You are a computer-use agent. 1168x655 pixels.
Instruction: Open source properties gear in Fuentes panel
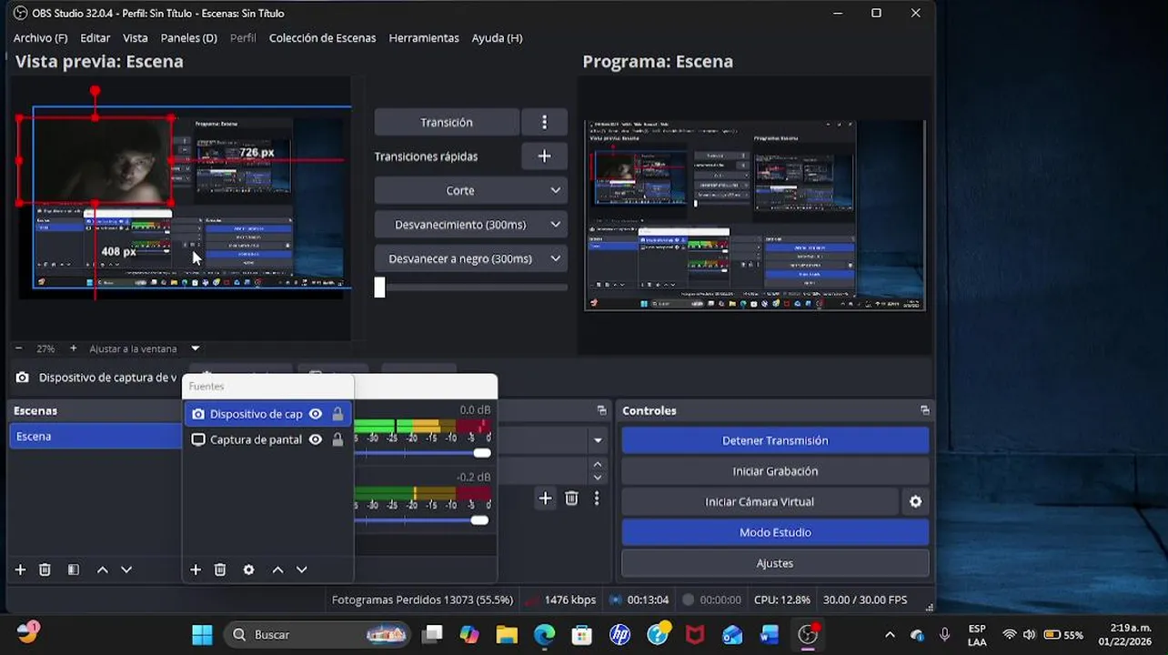[x=248, y=569]
